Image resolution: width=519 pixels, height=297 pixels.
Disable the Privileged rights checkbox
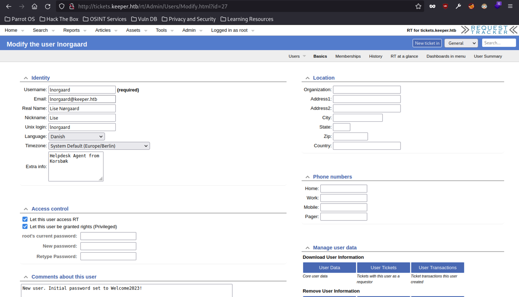point(25,226)
